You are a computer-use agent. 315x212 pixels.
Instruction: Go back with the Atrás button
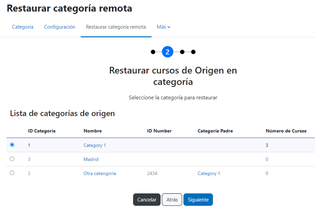click(172, 199)
